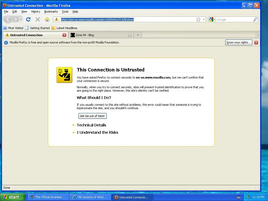Open the Edit menu
The height and width of the screenshot is (201, 268).
15,12
